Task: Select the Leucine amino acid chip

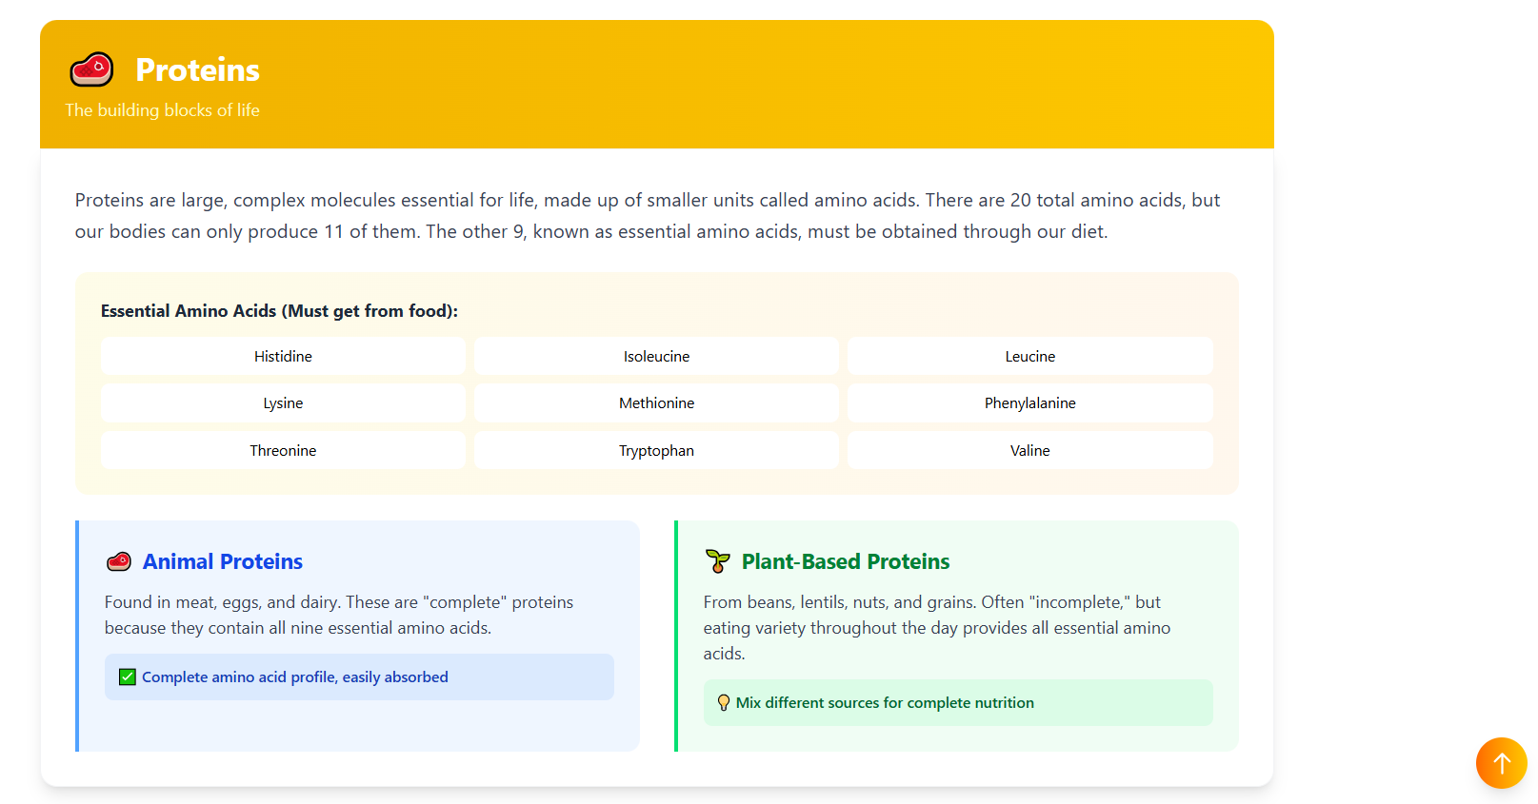Action: tap(1029, 356)
